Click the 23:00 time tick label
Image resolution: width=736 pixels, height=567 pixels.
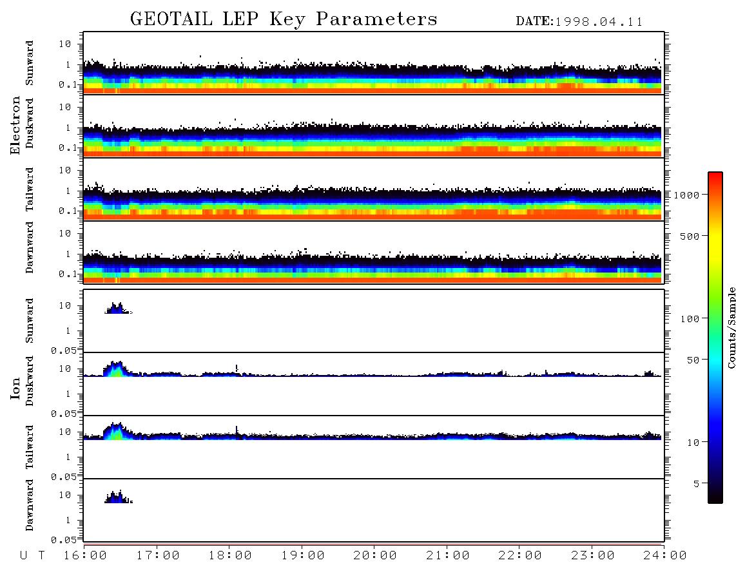(593, 556)
